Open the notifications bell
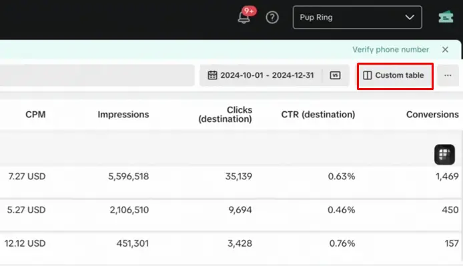 244,17
